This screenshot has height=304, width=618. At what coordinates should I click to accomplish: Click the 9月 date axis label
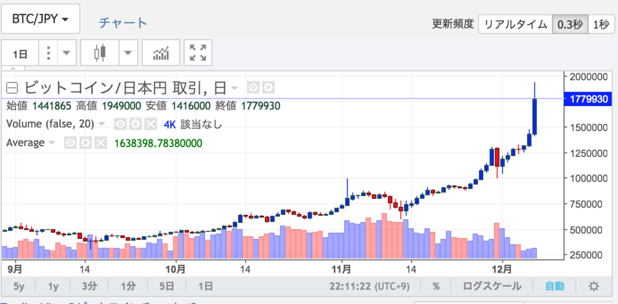pos(14,270)
